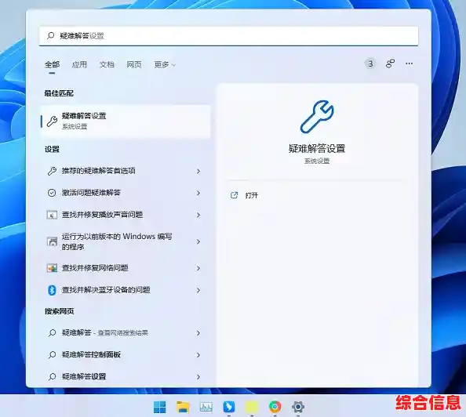Screen dimensions: 466x417
Task: Switch to the 全部 tab
Action: point(52,64)
